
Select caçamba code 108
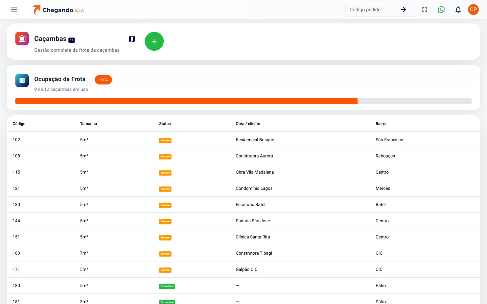click(x=16, y=156)
